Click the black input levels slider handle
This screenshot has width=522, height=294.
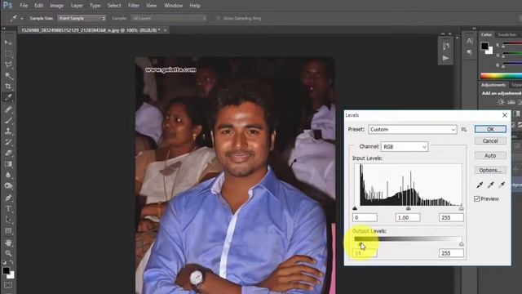click(355, 208)
